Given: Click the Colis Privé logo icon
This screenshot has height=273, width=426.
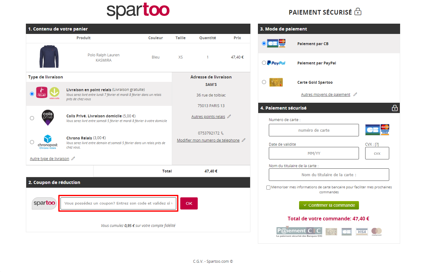Looking at the screenshot, I should (x=48, y=118).
